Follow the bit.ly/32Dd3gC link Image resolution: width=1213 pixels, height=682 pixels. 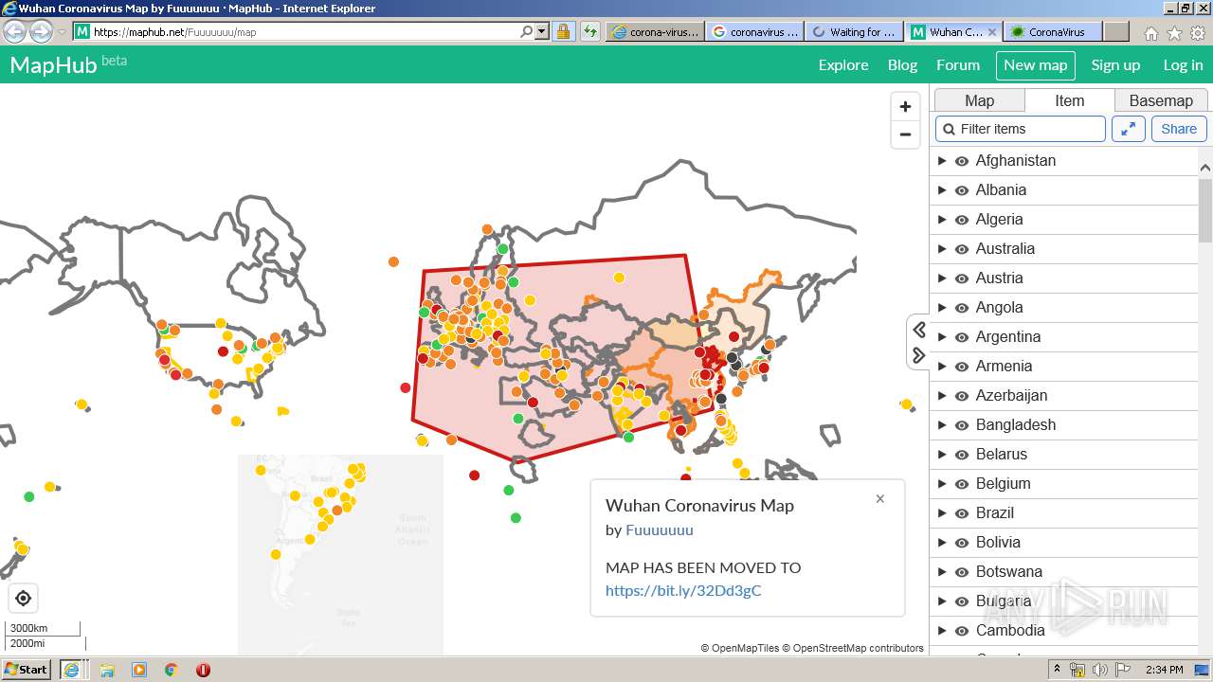pos(683,590)
